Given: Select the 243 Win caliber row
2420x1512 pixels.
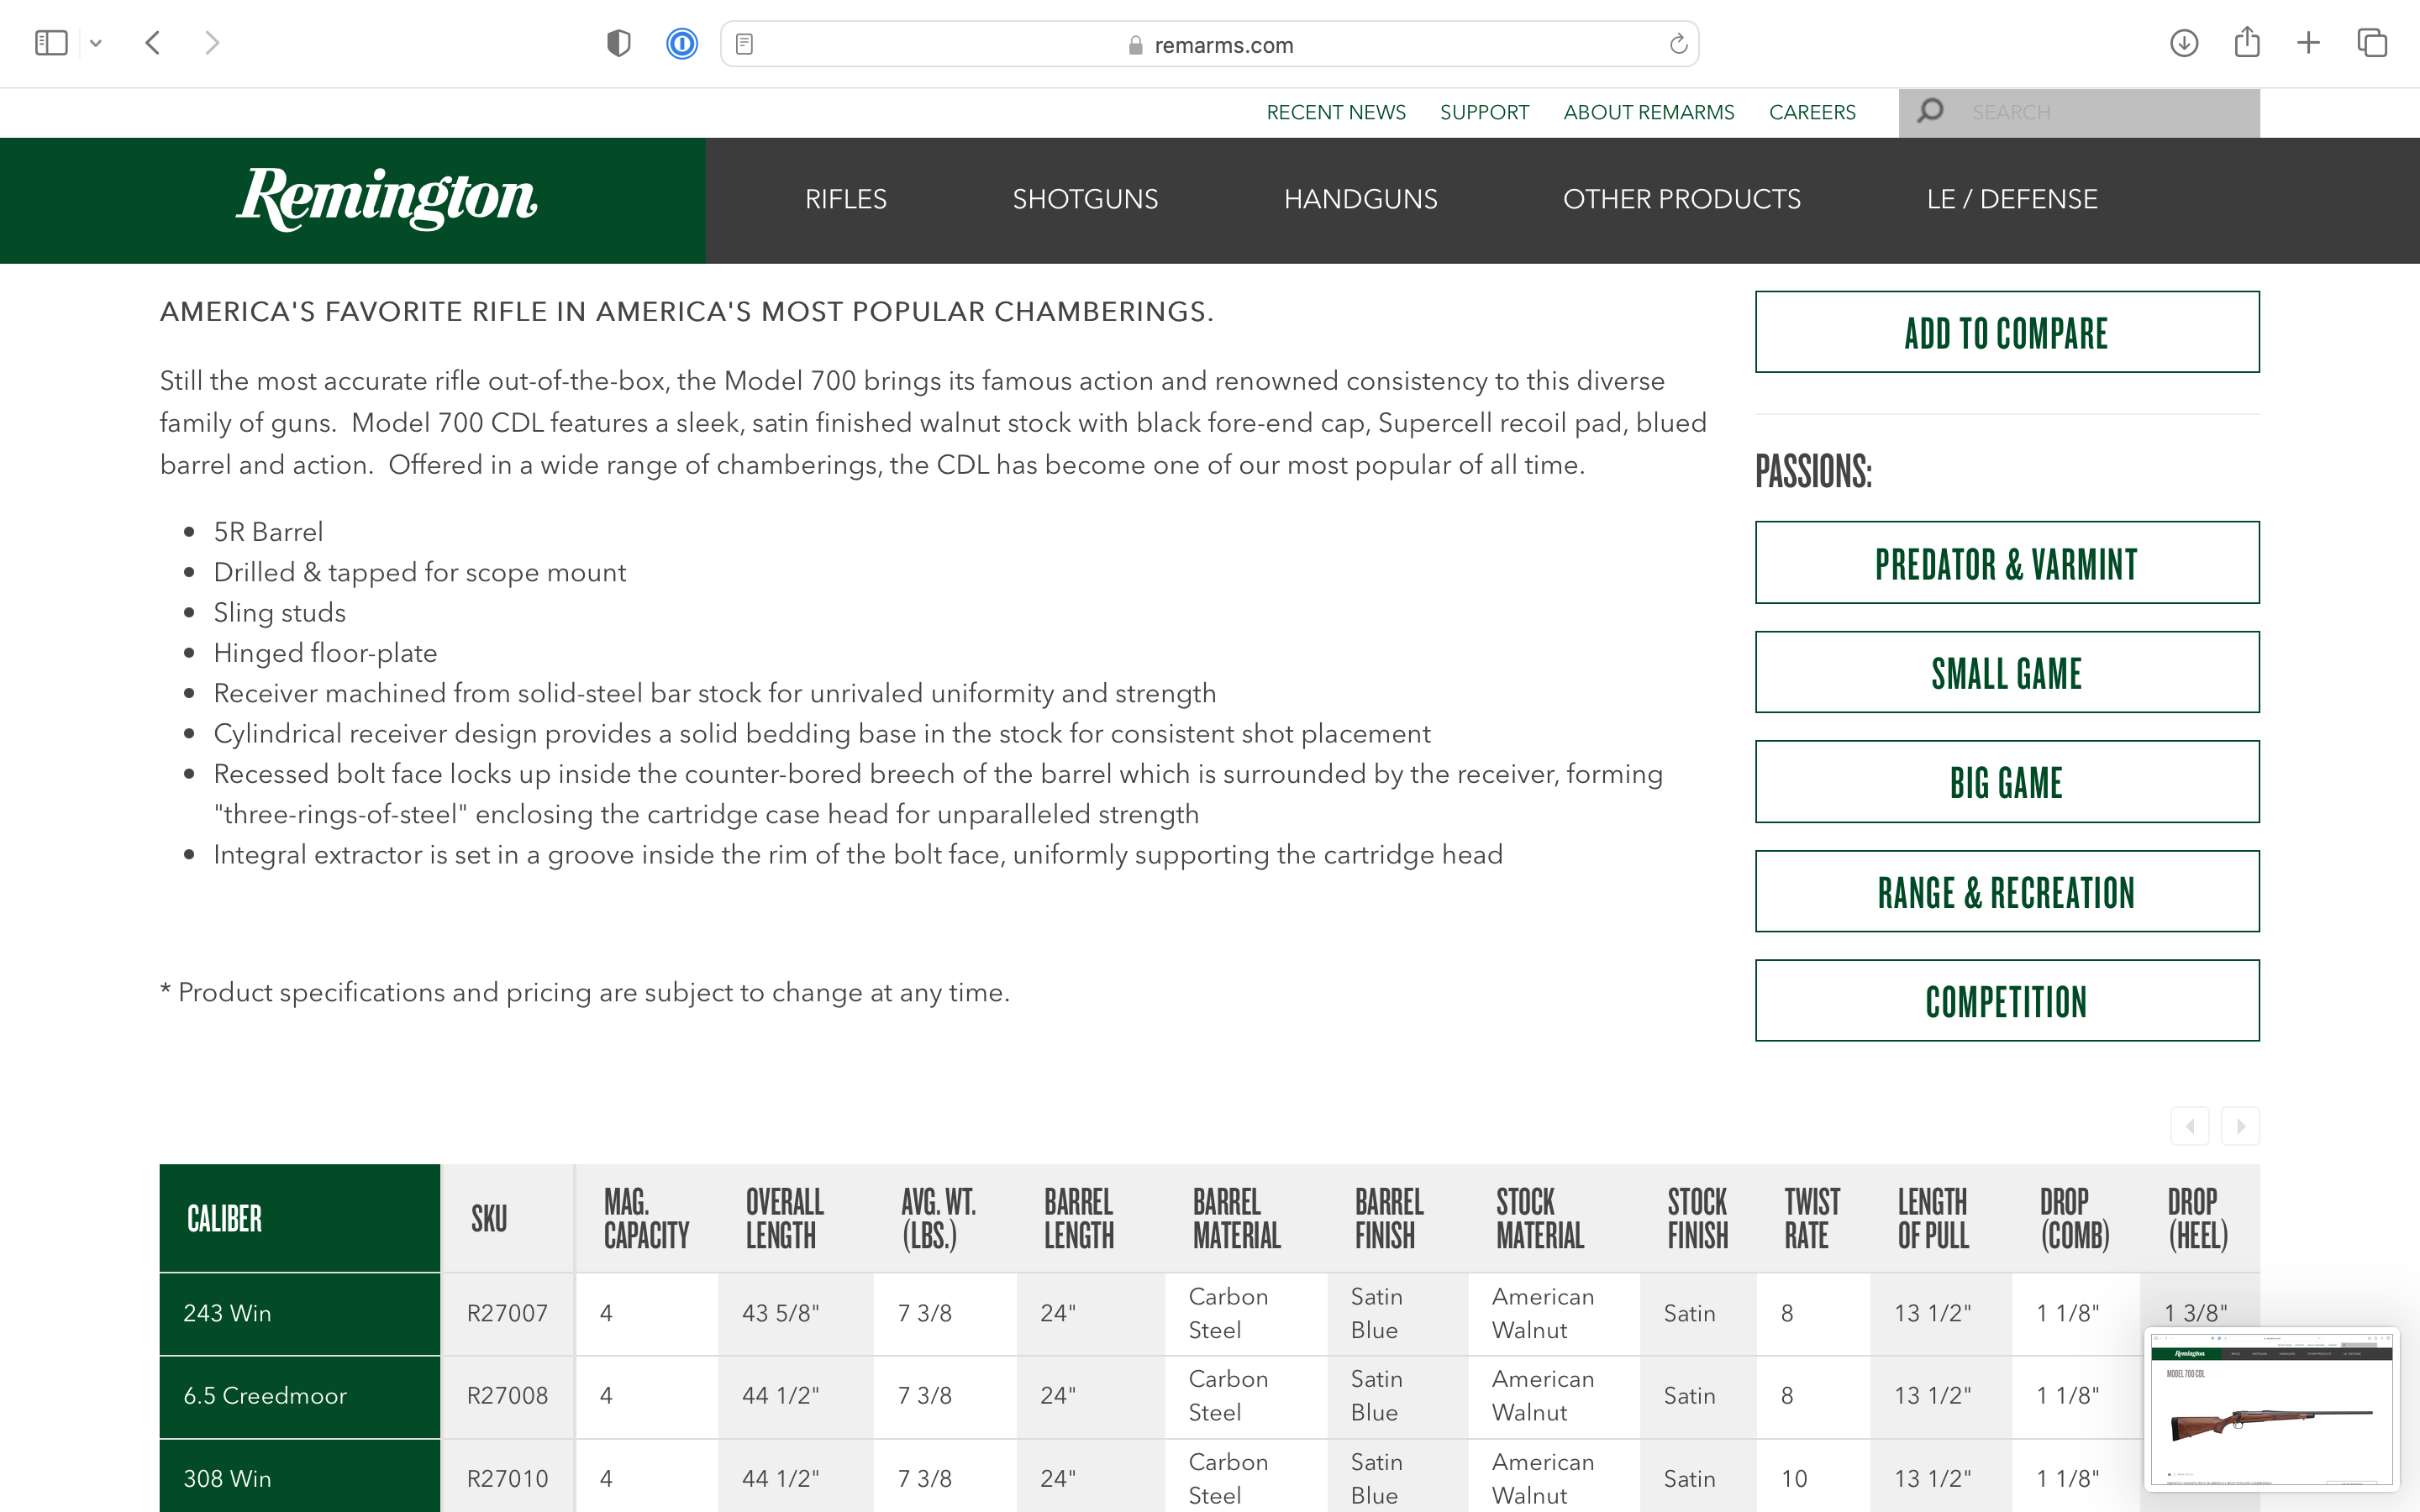Looking at the screenshot, I should [300, 1313].
